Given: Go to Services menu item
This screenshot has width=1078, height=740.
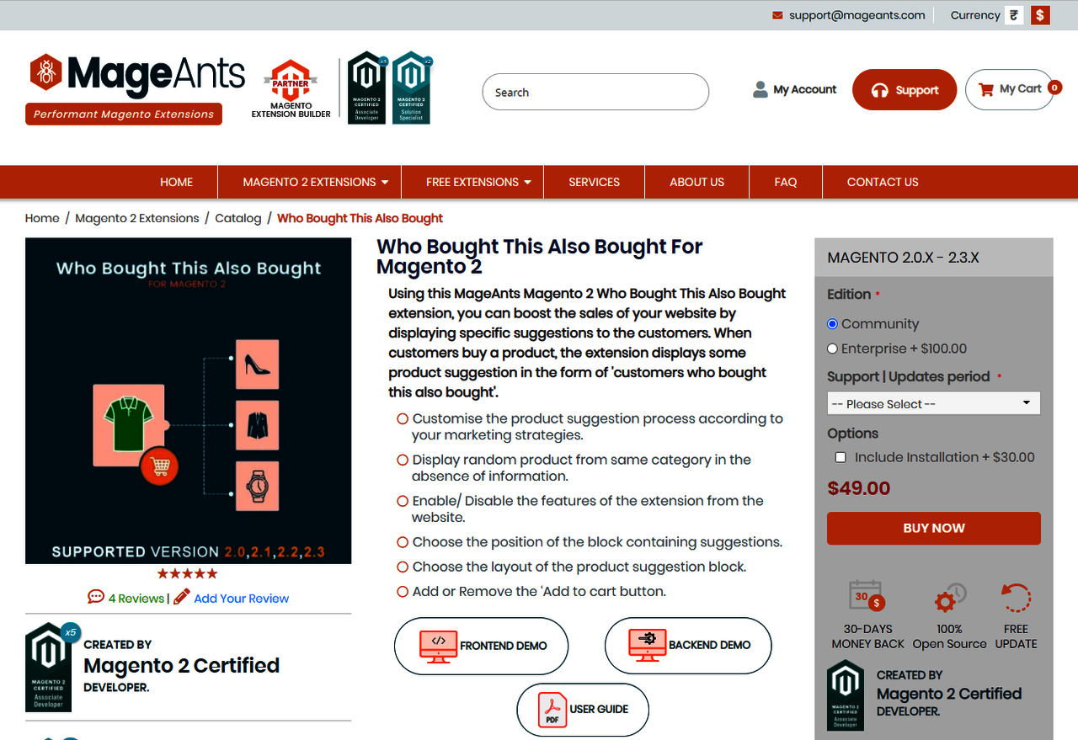Looking at the screenshot, I should (x=594, y=182).
